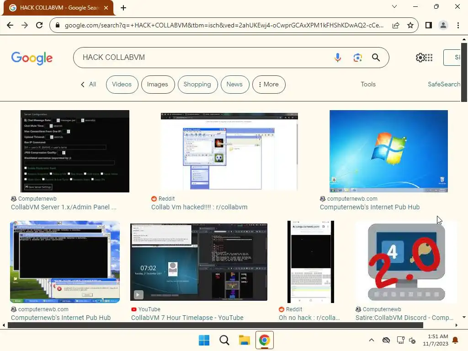Open CollabVM 7 Hour Timelapse video thumbnail
The width and height of the screenshot is (468, 351).
(x=199, y=262)
